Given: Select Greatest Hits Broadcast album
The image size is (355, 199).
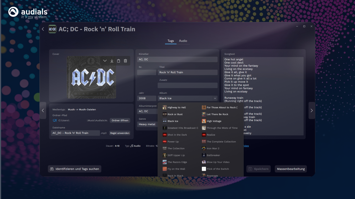Looking at the screenshot, I should [x=181, y=128].
